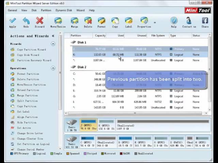Image resolution: width=218 pixels, height=163 pixels.
Task: Open the Dynamic Disk menu
Action: tap(64, 10)
